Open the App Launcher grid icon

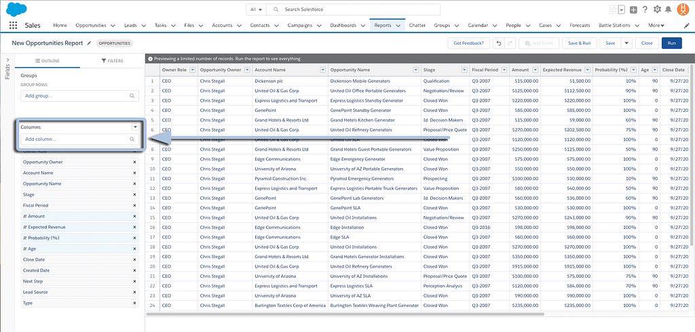pyautogui.click(x=14, y=25)
